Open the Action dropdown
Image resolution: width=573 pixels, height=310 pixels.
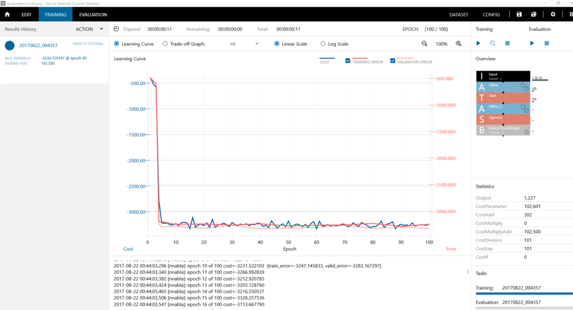[89, 29]
